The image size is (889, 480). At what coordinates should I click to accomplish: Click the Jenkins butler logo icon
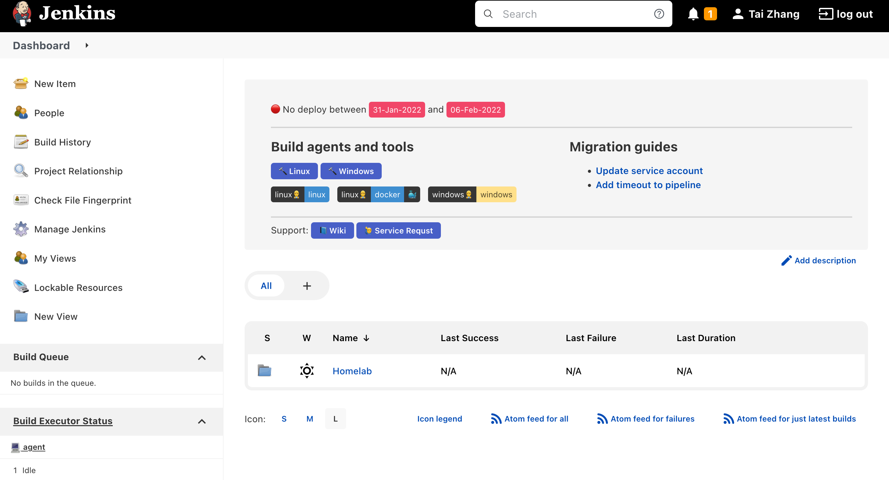click(22, 14)
